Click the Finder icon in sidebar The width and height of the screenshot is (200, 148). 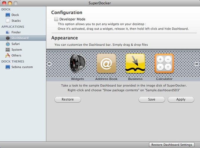8,32
